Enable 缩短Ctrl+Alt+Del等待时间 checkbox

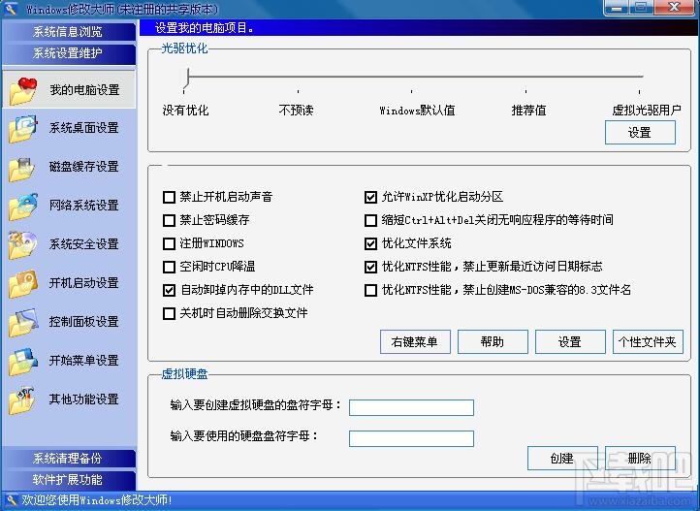[370, 220]
